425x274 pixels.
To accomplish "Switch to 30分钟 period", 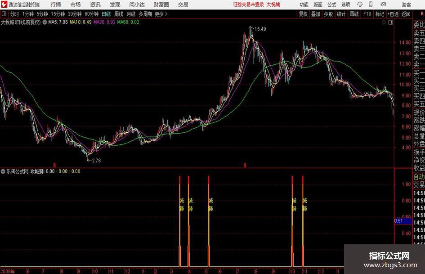I will pyautogui.click(x=75, y=14).
